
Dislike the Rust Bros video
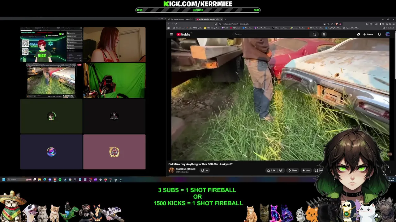[281, 170]
